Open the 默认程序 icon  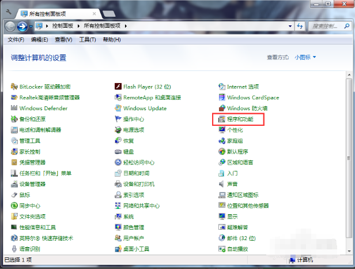pos(222,151)
